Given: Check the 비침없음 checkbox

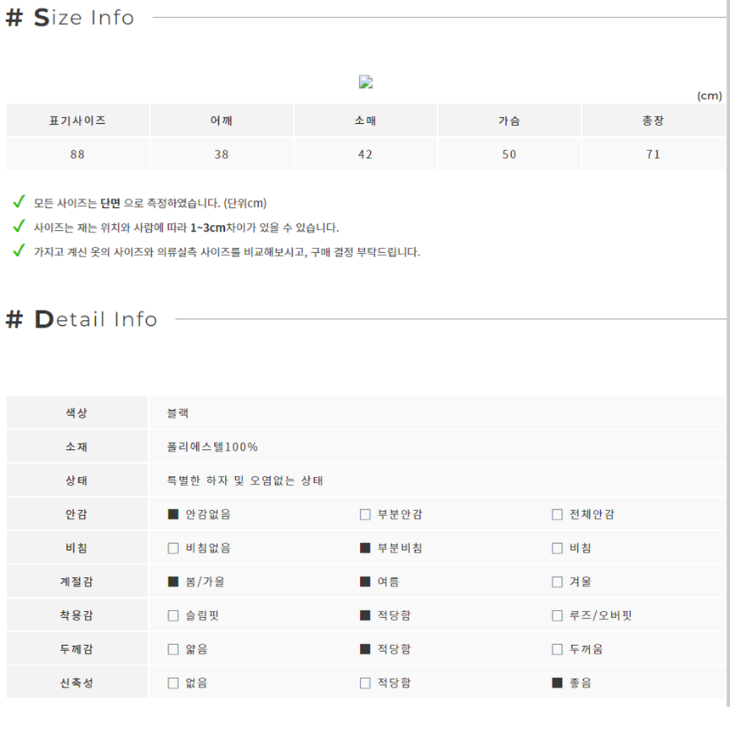Looking at the screenshot, I should click(x=173, y=548).
